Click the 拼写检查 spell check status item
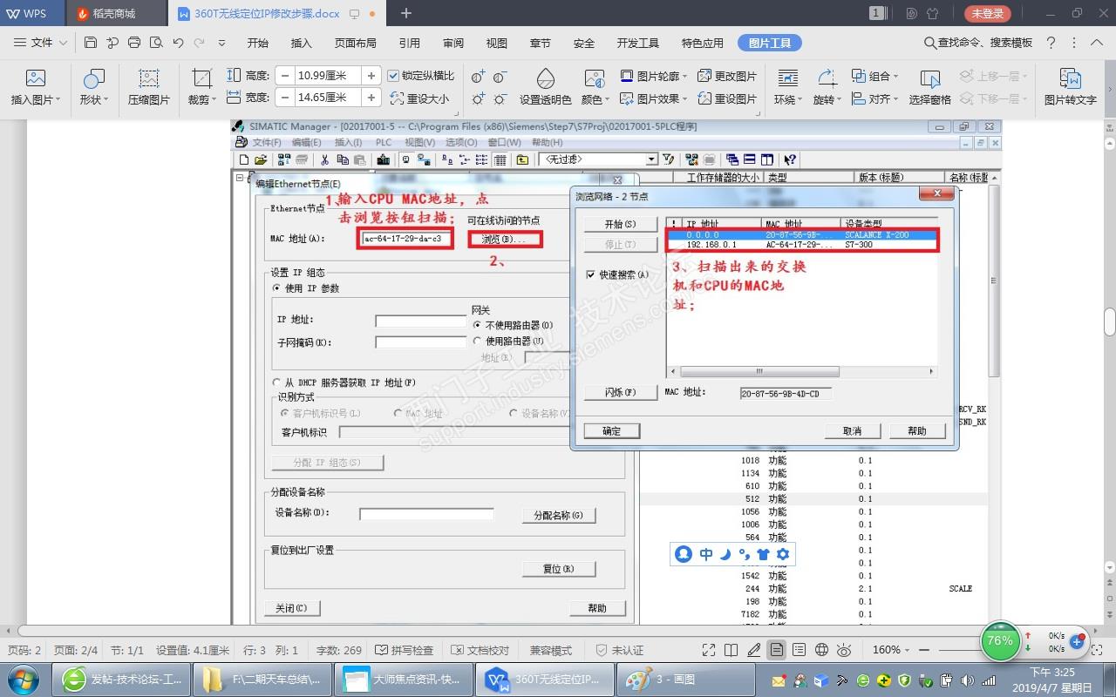Image resolution: width=1116 pixels, height=697 pixels. [x=404, y=650]
